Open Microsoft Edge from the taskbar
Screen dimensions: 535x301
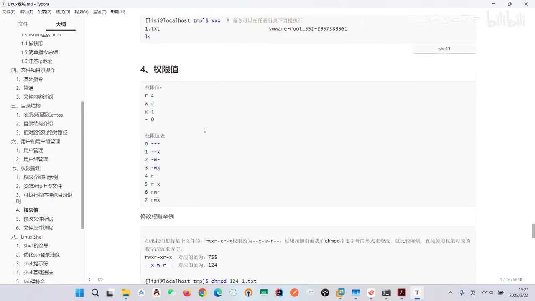pos(218,293)
